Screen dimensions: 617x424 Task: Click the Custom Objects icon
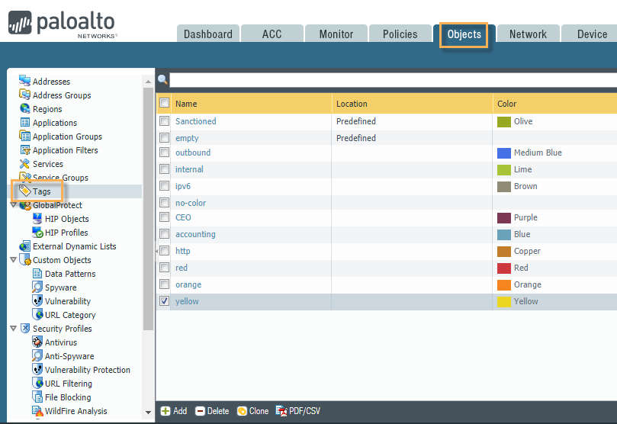pos(25,259)
